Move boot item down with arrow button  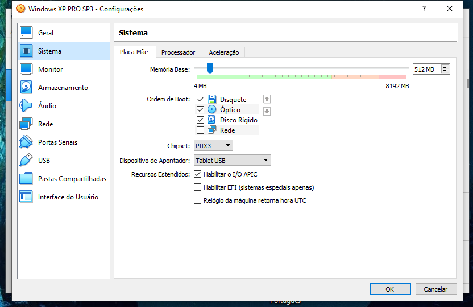click(x=267, y=112)
